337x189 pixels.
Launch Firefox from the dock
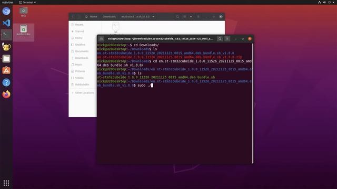coord(6,94)
